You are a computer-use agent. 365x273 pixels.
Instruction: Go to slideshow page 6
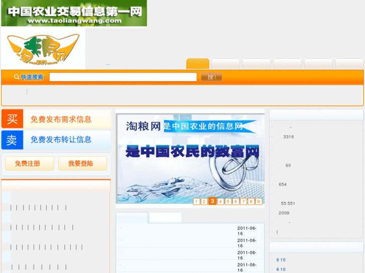tap(236, 201)
